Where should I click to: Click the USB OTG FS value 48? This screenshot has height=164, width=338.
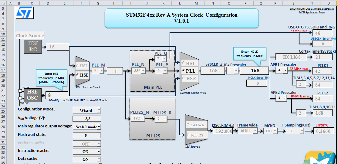pyautogui.click(x=322, y=33)
